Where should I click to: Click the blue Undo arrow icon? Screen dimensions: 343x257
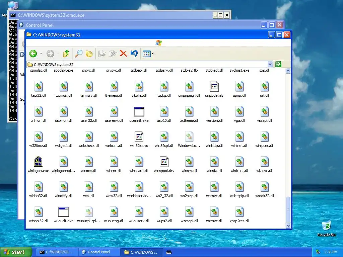point(134,54)
